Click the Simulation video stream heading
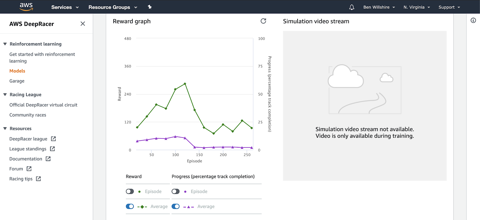Screen dimensions: 480x220 click(x=316, y=21)
